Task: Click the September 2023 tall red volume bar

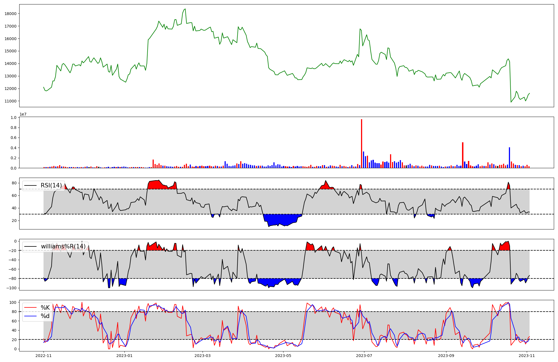Action: tap(463, 155)
